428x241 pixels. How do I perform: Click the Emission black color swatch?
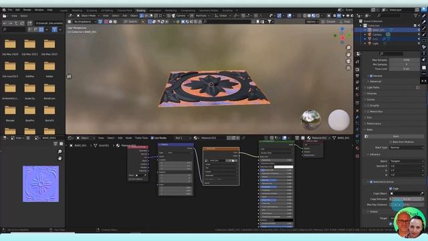click(284, 220)
